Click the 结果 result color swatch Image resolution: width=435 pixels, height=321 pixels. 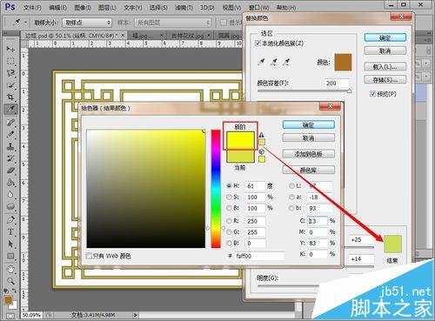393,244
